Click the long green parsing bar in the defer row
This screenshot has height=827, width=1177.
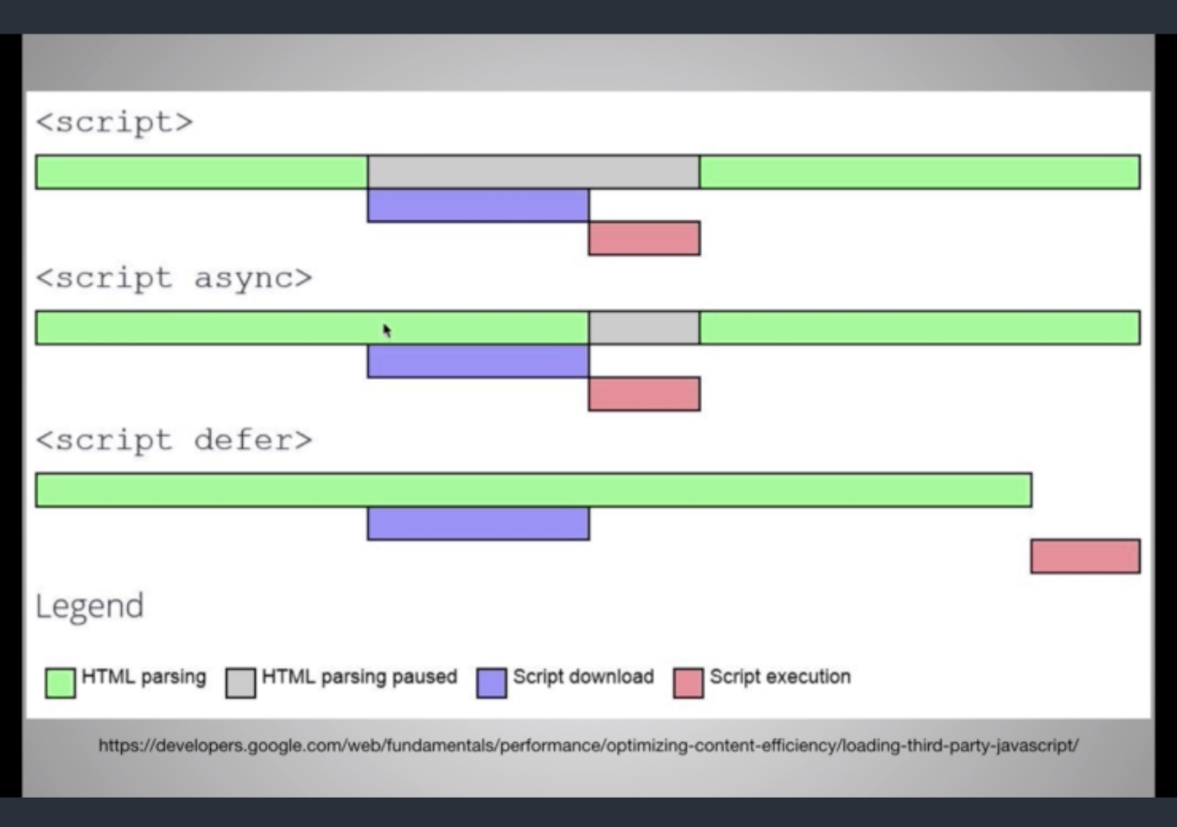(x=533, y=490)
